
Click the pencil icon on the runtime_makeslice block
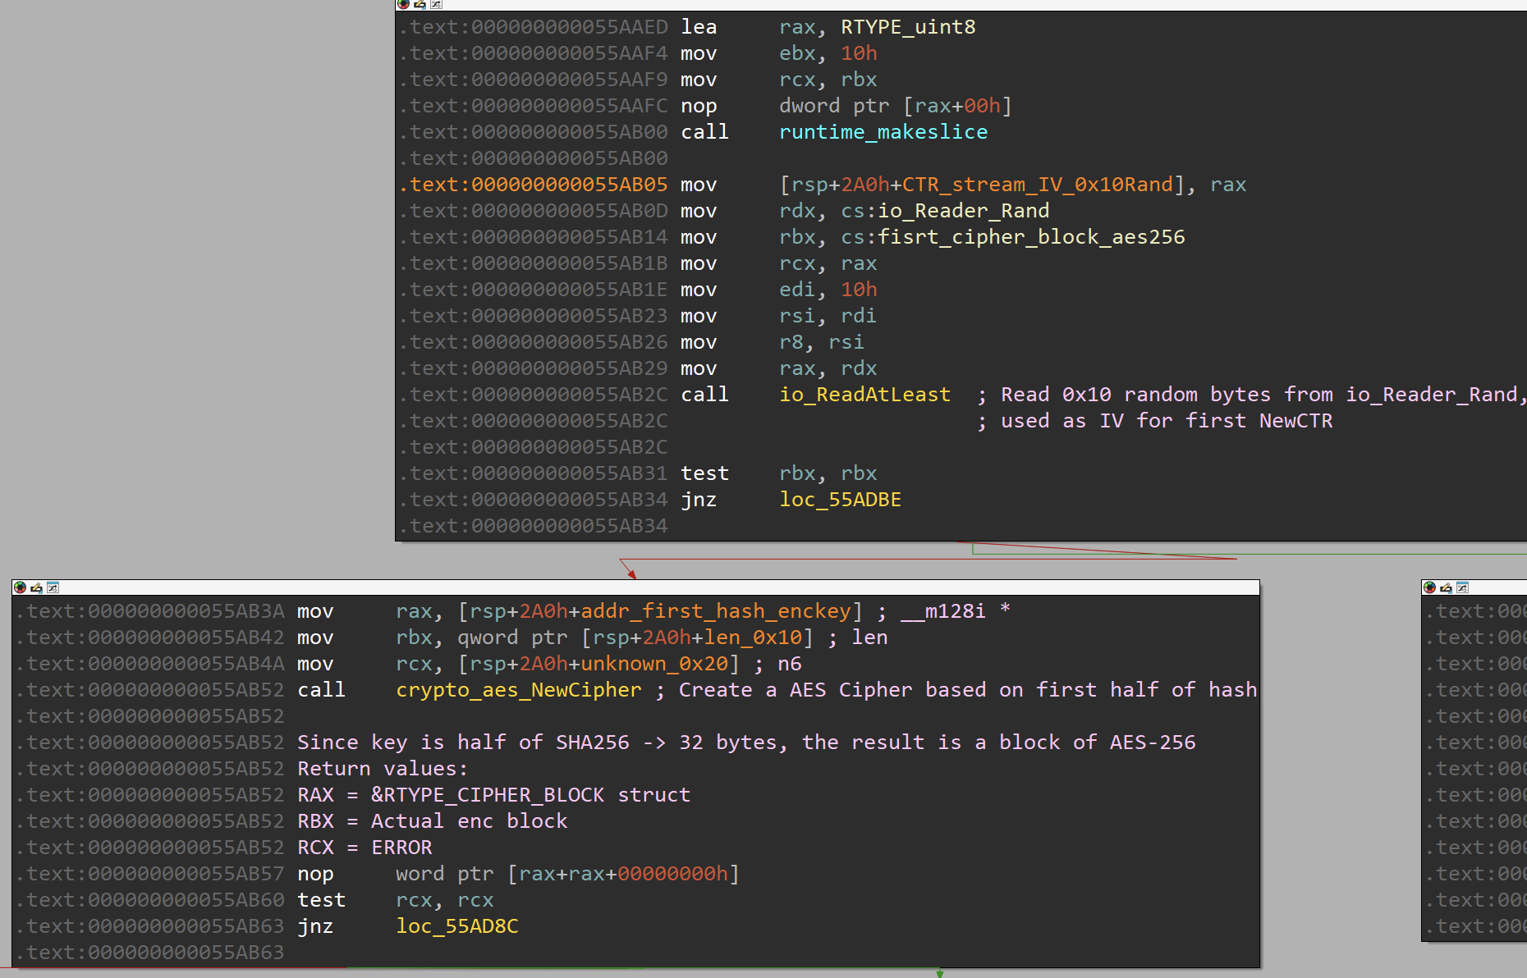click(420, 4)
